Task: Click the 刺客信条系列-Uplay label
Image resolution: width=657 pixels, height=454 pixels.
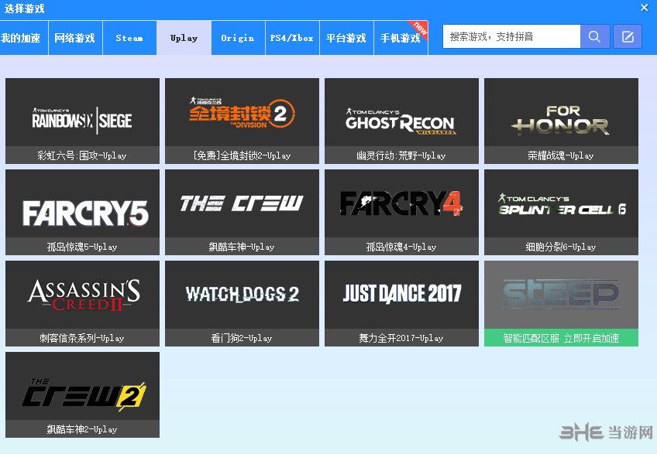Action: pos(82,338)
